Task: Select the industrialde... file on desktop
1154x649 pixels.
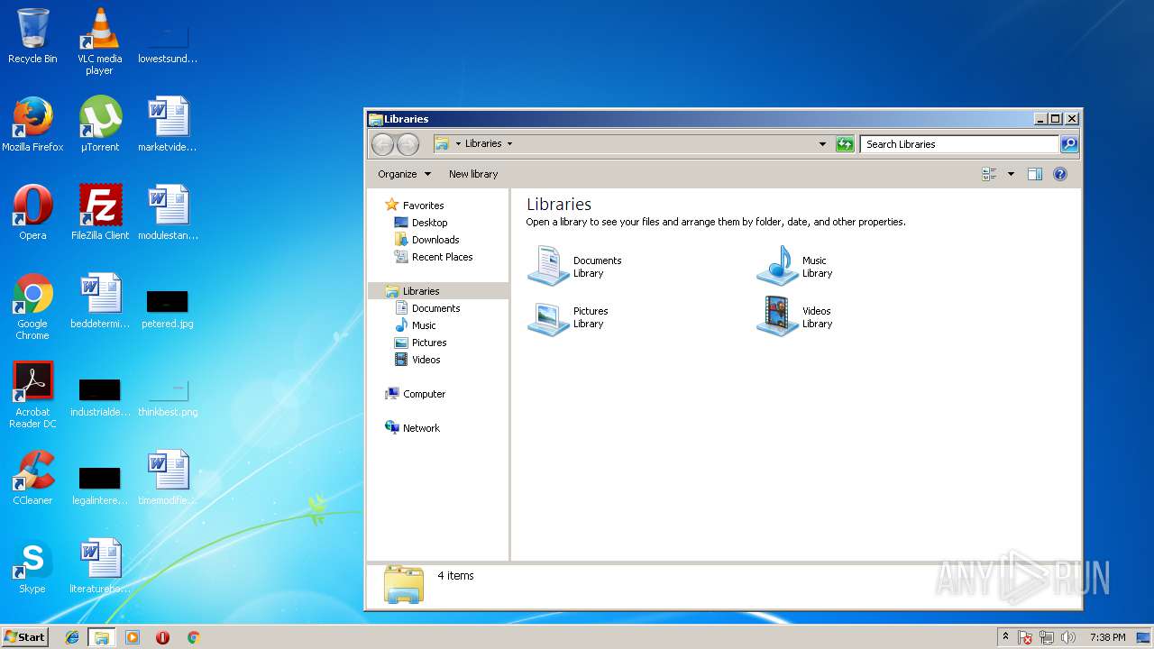Action: pyautogui.click(x=100, y=397)
